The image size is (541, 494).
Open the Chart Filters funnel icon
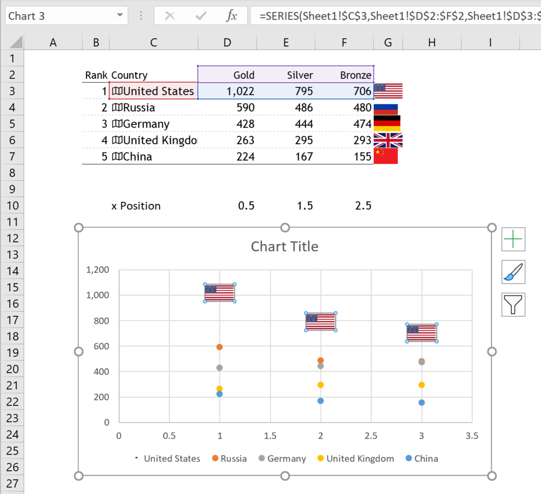513,304
